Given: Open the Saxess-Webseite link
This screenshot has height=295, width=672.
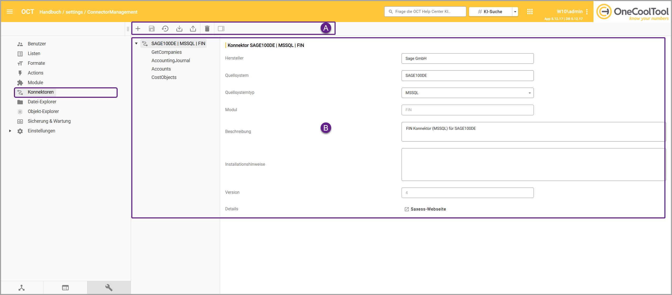Looking at the screenshot, I should [x=428, y=209].
